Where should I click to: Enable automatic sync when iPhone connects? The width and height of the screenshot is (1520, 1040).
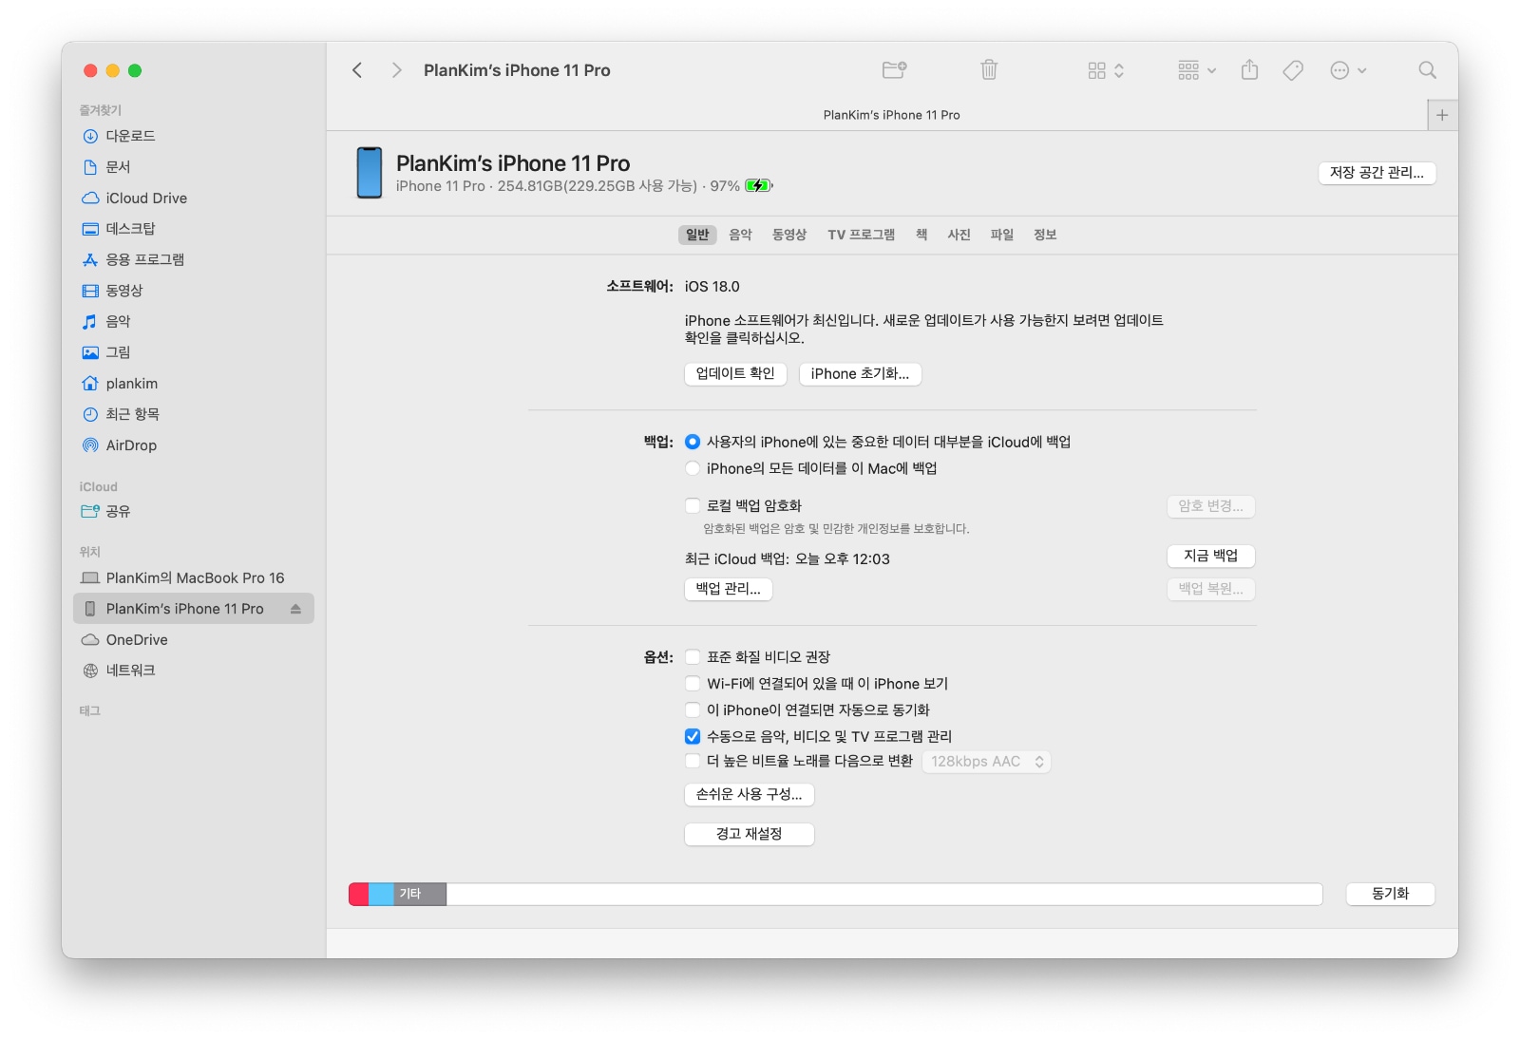[693, 709]
